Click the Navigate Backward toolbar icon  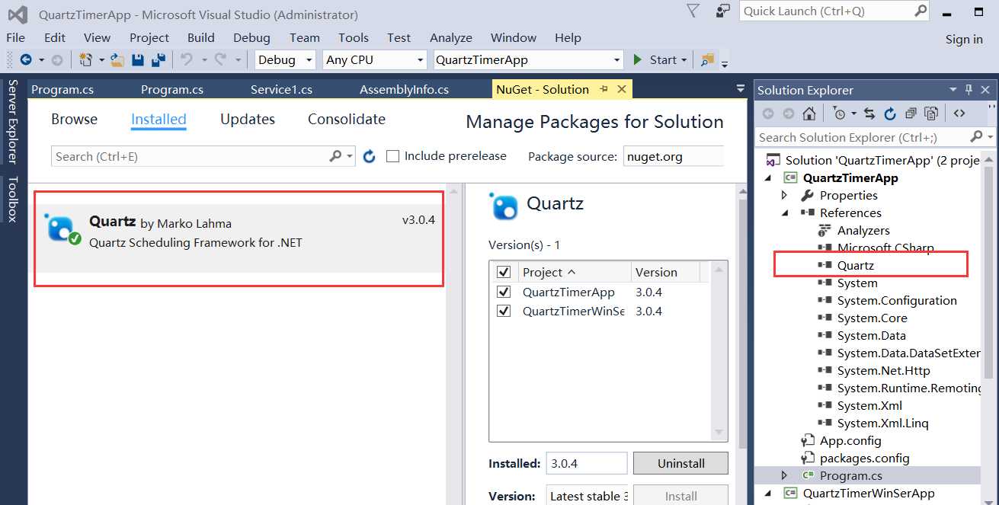[x=26, y=59]
